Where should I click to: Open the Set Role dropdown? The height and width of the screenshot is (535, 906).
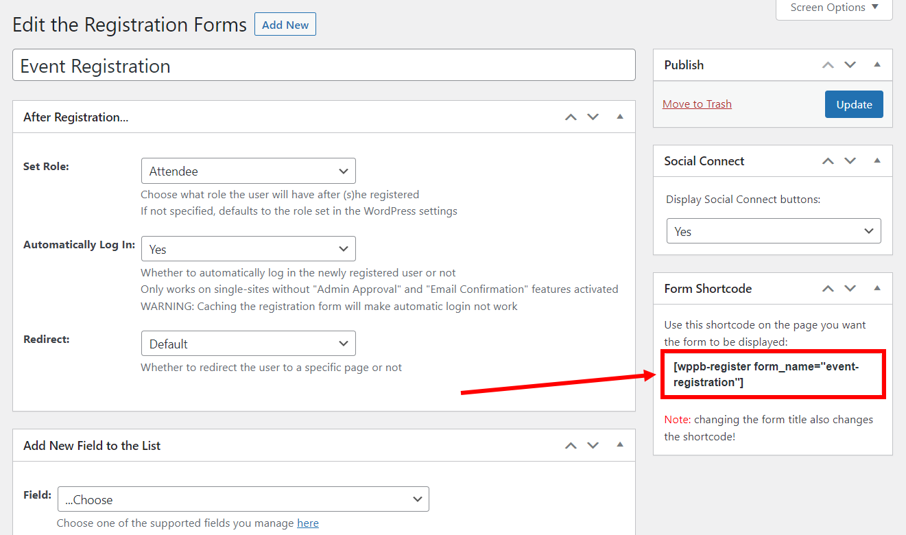tap(248, 171)
